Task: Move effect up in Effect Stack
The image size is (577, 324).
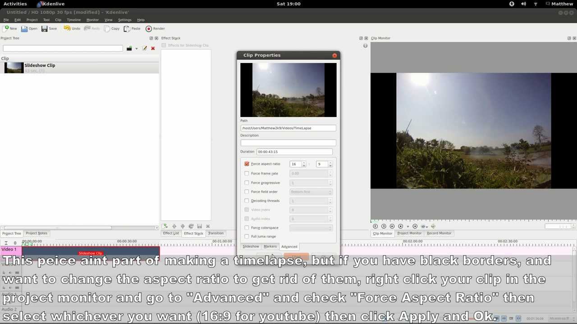Action: [x=174, y=226]
